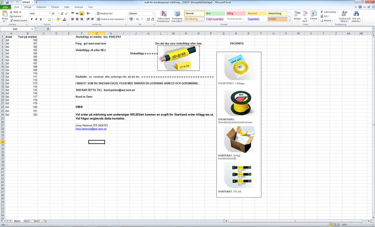Click the Hämta format painter icon
Viewport: 375px width, 227px height.
pyautogui.click(x=11, y=20)
